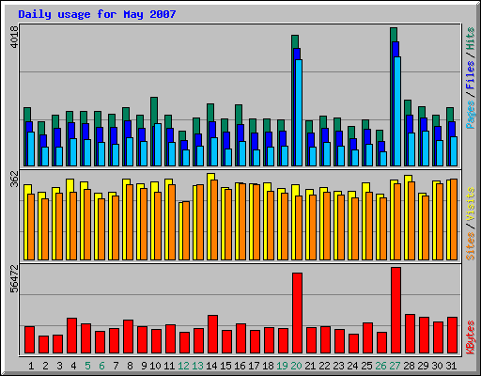Click day 10 on the date axis
Screen dimensions: 481x376
pyautogui.click(x=155, y=366)
